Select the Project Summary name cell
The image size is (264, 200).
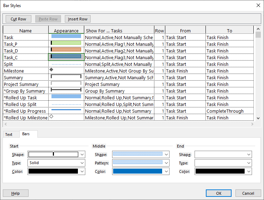[x=26, y=84]
